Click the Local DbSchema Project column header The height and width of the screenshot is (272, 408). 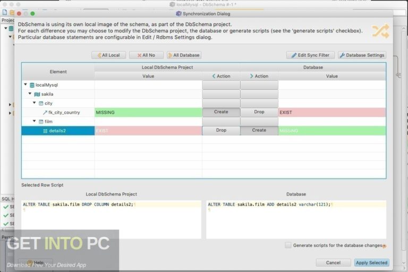click(x=167, y=67)
